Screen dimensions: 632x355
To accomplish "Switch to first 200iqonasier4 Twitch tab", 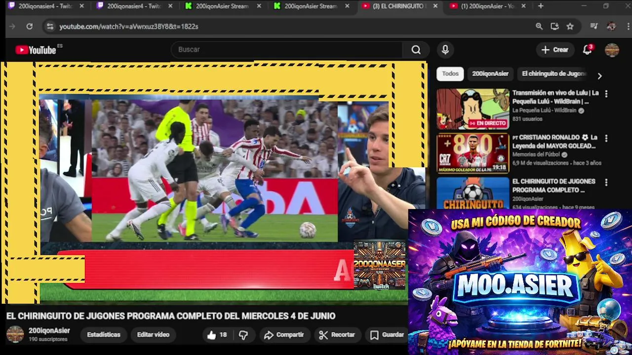I will tap(46, 6).
